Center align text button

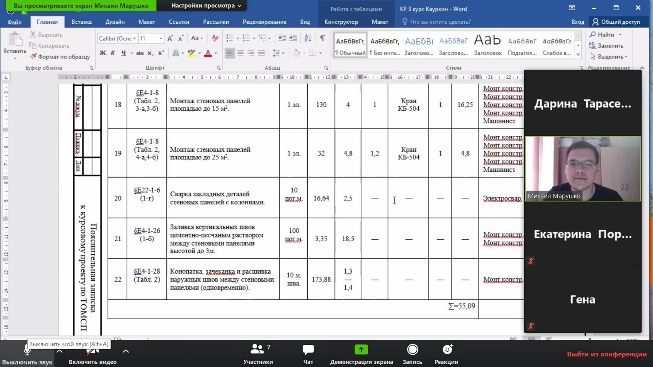coord(241,53)
